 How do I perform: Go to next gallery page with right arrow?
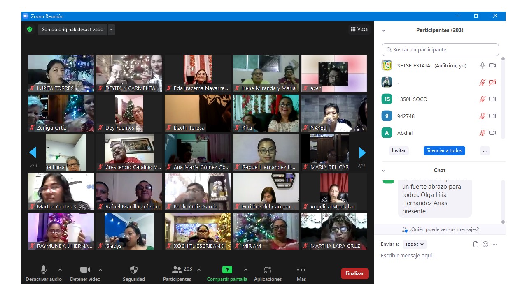(x=362, y=153)
